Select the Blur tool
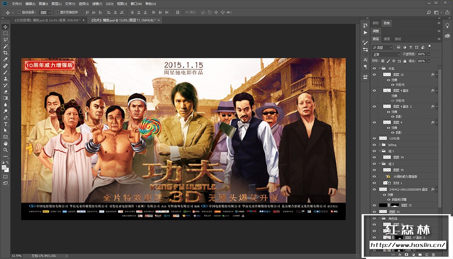Viewport: 453px width, 259px height. (x=5, y=105)
